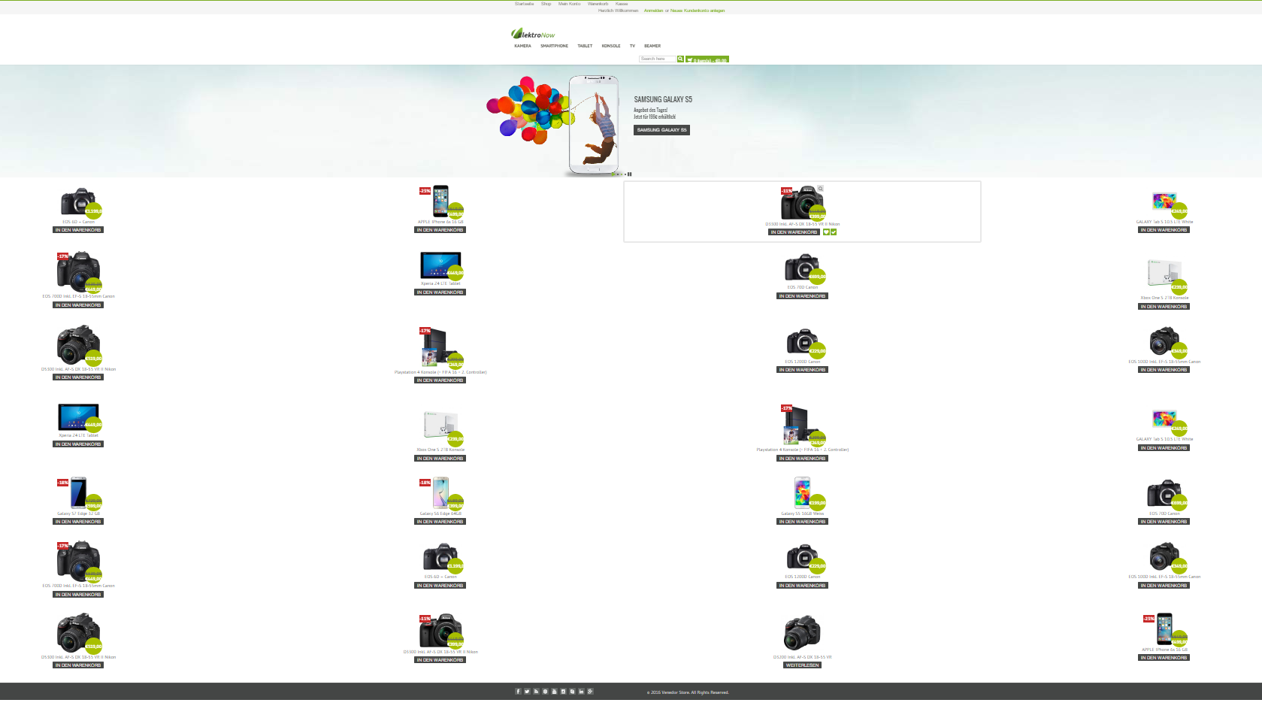1262x727 pixels.
Task: Click Neues Kundenkonto anlegen link
Action: click(698, 11)
